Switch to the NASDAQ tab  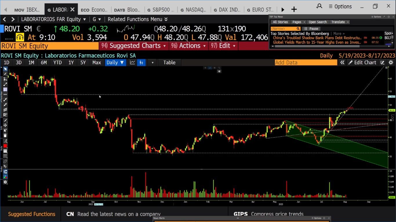(x=194, y=10)
